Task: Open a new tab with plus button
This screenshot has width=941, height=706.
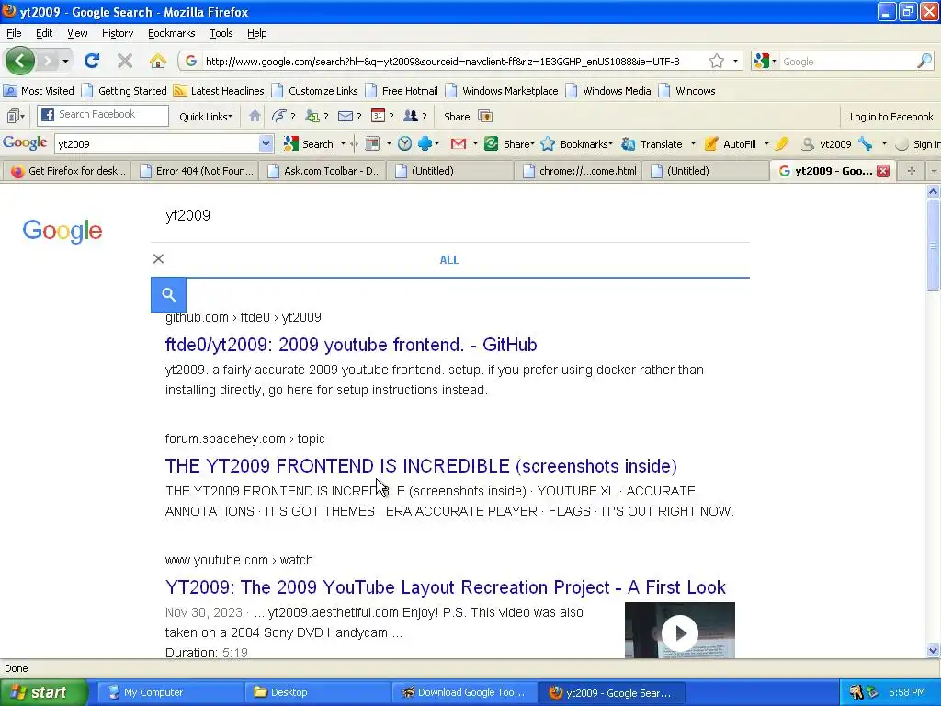Action: click(x=911, y=171)
